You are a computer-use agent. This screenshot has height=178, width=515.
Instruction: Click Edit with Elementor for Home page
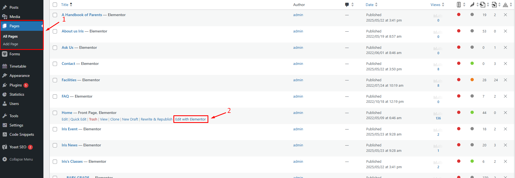(x=191, y=119)
